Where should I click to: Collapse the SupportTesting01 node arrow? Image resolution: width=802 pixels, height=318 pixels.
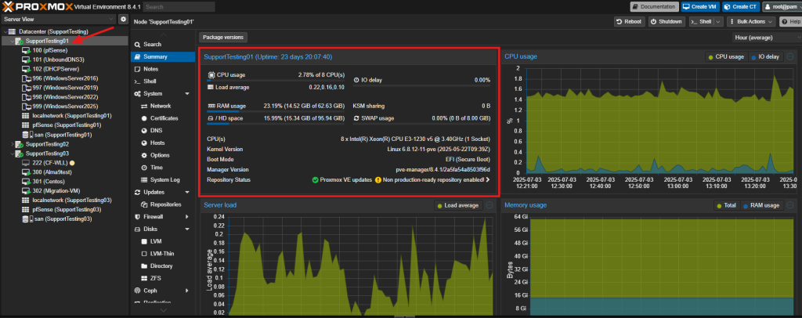click(13, 41)
